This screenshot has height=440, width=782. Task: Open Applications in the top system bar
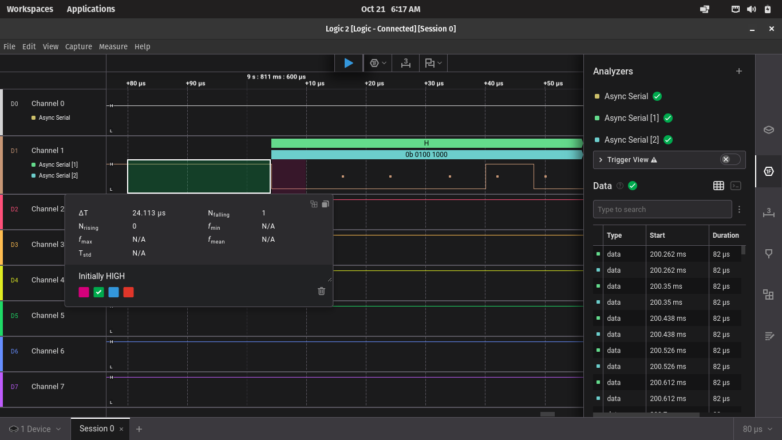click(90, 9)
